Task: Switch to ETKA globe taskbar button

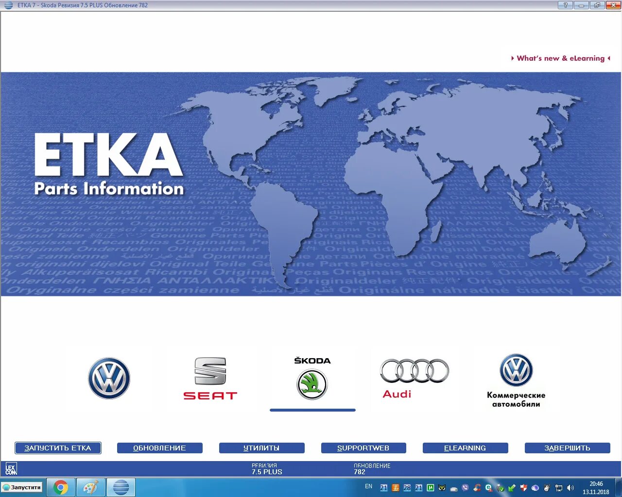Action: [121, 487]
